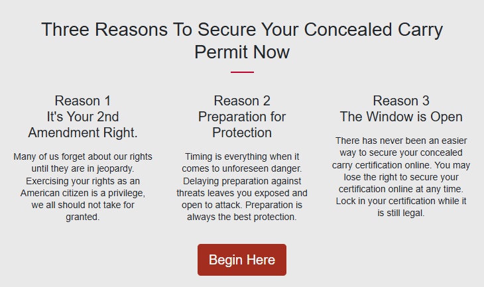Click the sentence starting 'Many of us forget'
The image size is (484, 287).
click(82, 162)
